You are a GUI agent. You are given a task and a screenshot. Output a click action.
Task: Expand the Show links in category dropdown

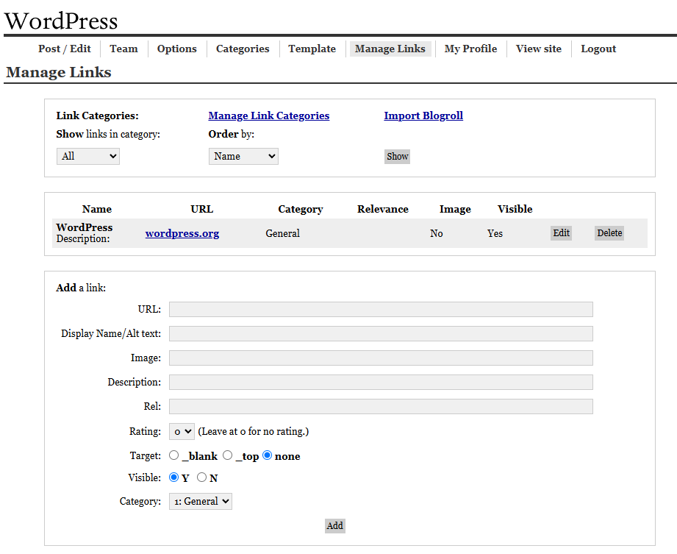click(x=88, y=157)
